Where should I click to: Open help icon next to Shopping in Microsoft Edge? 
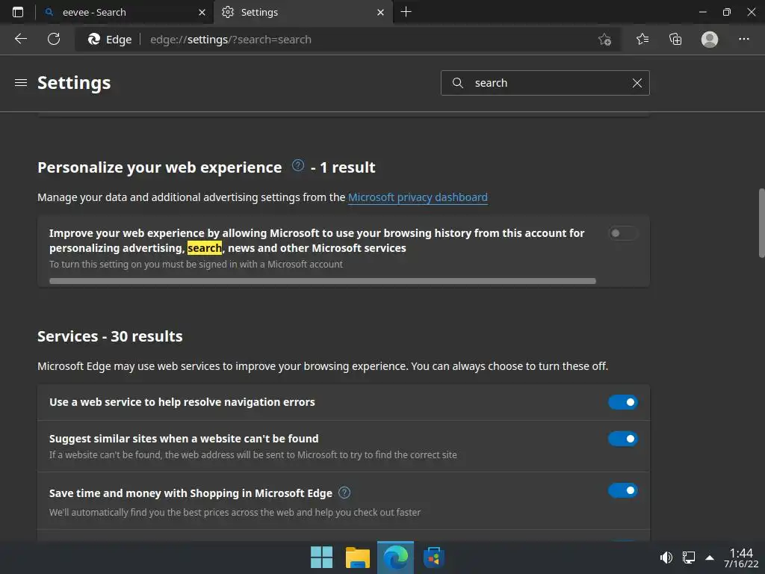click(x=344, y=493)
